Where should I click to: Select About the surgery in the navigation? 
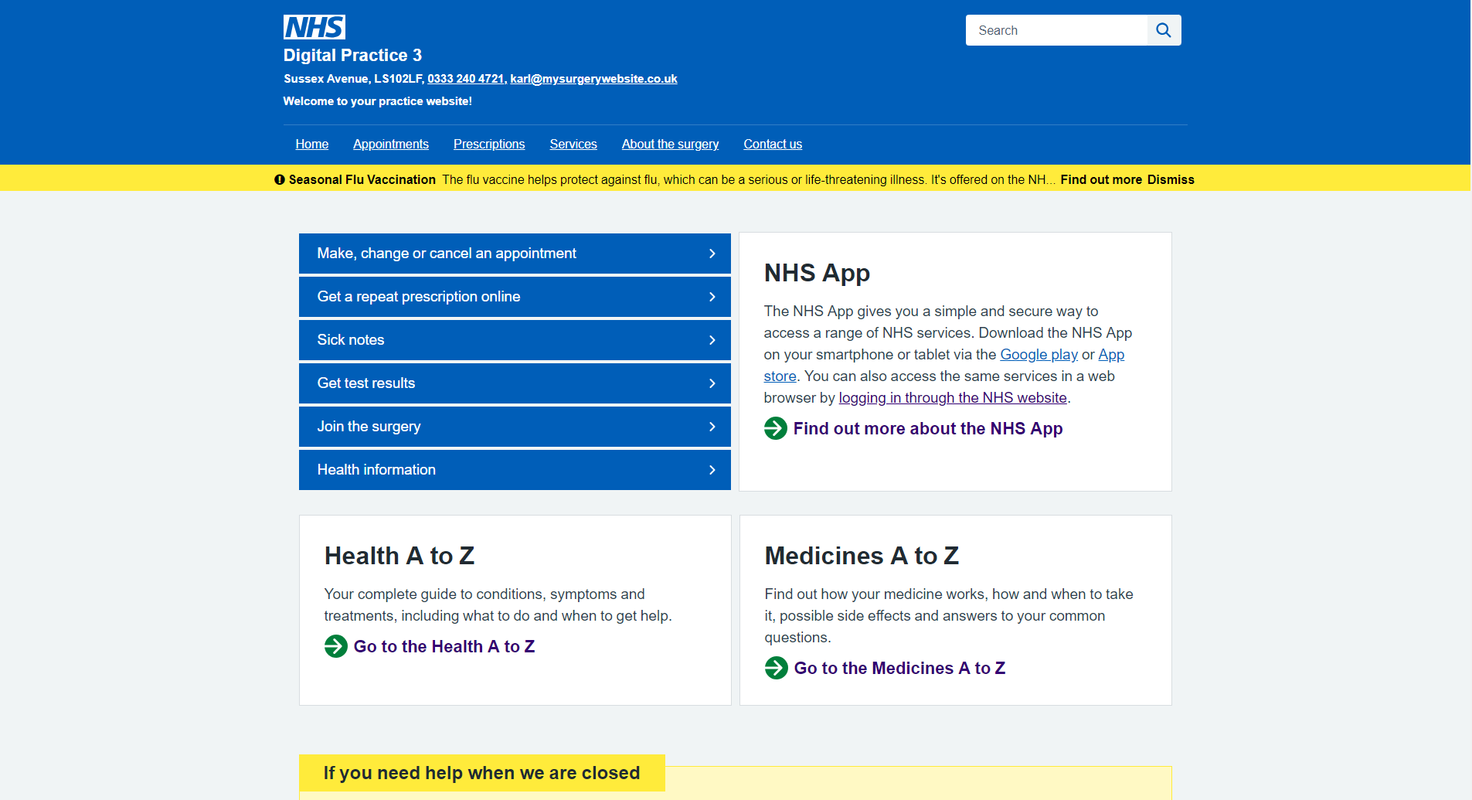pos(670,144)
